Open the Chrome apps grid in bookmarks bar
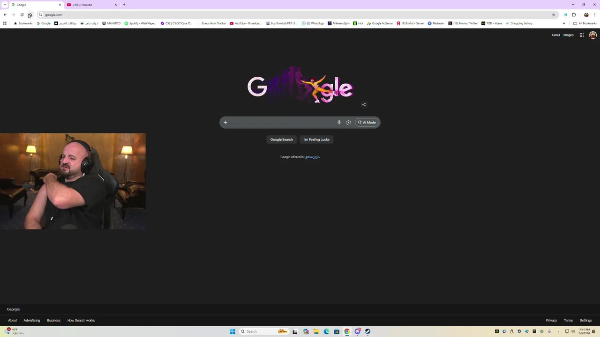This screenshot has width=600, height=337. click(x=5, y=23)
